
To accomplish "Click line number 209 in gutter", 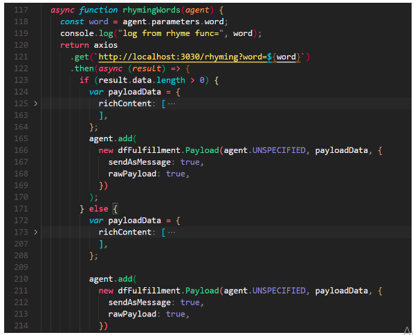I will [x=21, y=267].
